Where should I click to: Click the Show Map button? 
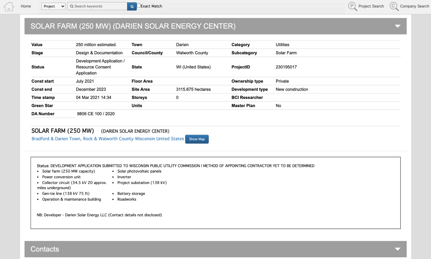pyautogui.click(x=197, y=139)
